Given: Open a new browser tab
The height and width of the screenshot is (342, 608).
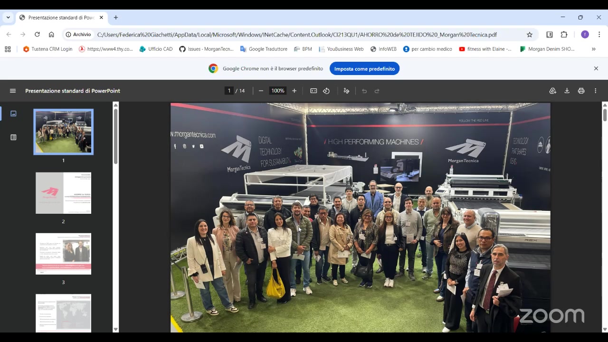Looking at the screenshot, I should 115,18.
